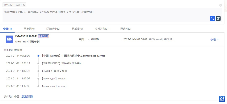The image size is (227, 104).
Task: Click the blue delivery truck icon
Action: [9, 39]
